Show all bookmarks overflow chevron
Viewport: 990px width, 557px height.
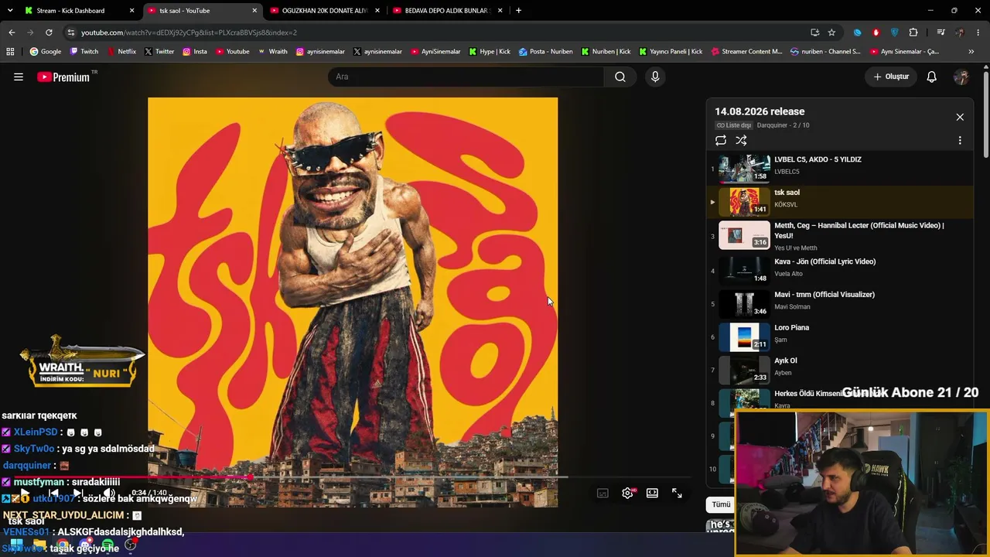971,52
